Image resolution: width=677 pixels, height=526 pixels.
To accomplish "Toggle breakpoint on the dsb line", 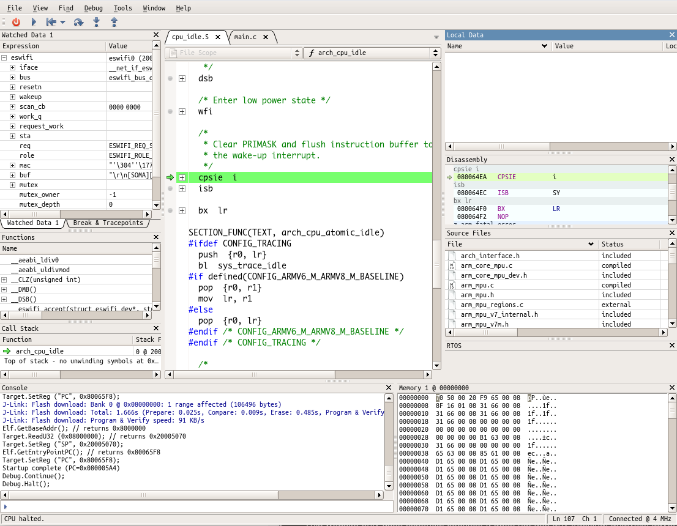I will click(x=170, y=78).
